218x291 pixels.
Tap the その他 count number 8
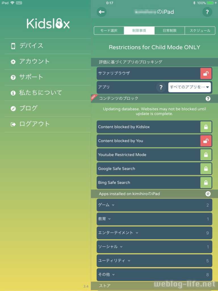pyautogui.click(x=207, y=275)
